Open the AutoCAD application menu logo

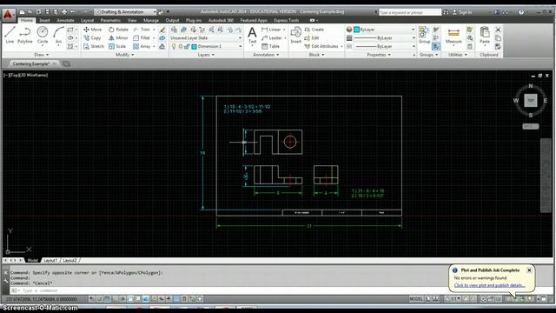point(8,14)
